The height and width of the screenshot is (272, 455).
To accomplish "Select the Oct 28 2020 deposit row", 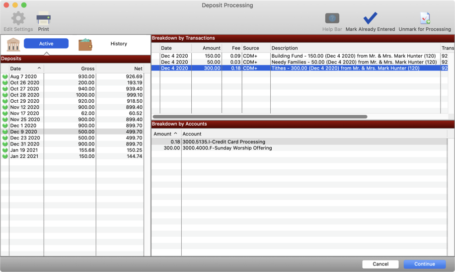I will [x=75, y=95].
